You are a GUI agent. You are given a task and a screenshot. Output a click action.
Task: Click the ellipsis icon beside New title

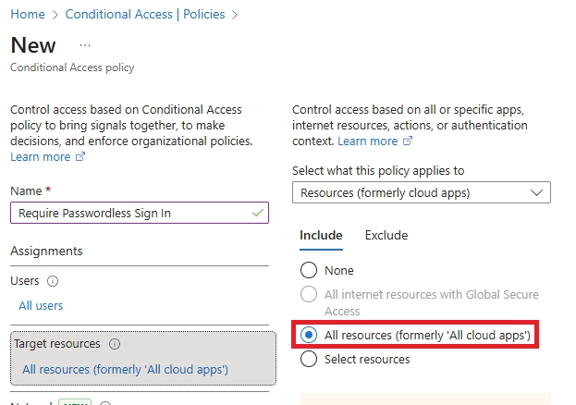pyautogui.click(x=85, y=45)
